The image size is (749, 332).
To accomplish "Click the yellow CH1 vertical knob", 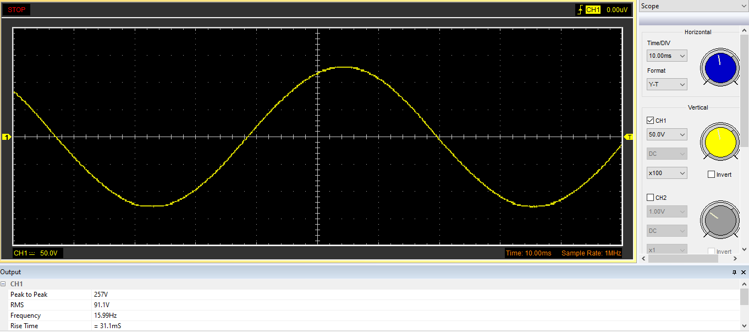I will 720,142.
